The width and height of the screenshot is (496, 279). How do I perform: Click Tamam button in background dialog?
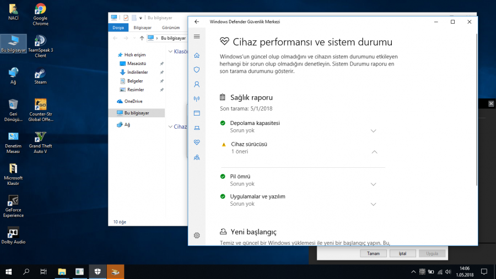373,253
